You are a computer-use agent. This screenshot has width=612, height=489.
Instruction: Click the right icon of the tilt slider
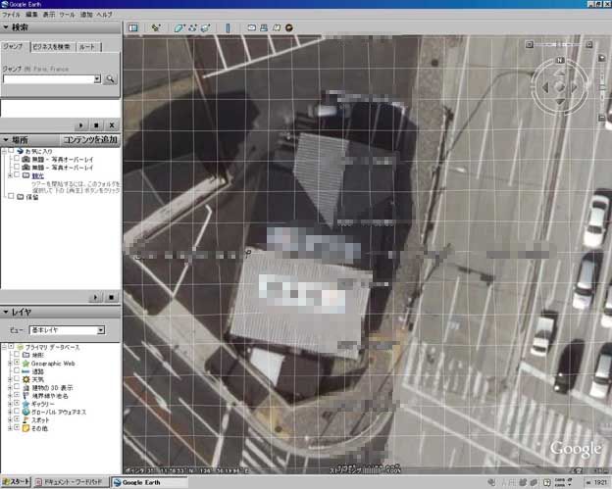pos(589,44)
